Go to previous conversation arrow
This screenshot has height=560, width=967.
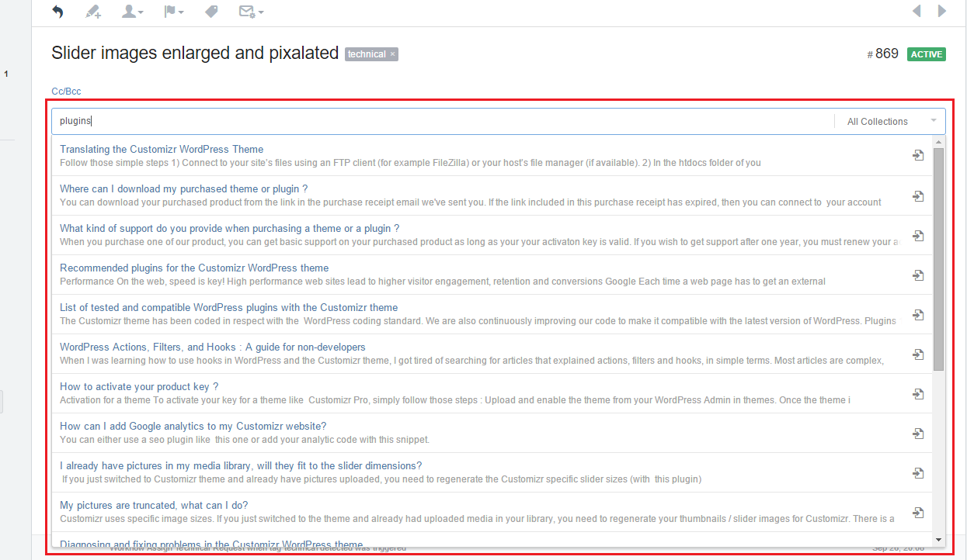(x=917, y=11)
